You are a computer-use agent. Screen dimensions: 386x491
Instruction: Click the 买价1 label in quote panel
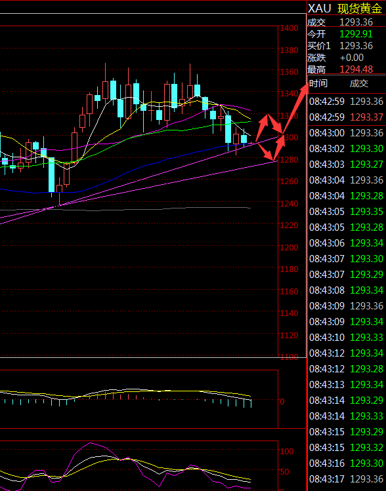point(319,46)
